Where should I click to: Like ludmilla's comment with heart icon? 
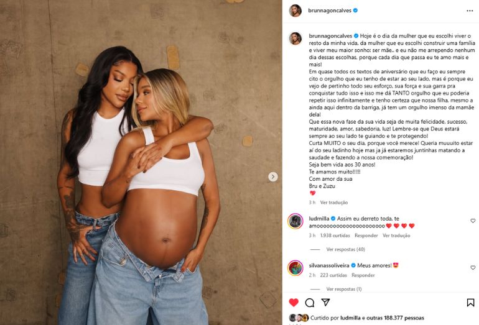pyautogui.click(x=473, y=221)
